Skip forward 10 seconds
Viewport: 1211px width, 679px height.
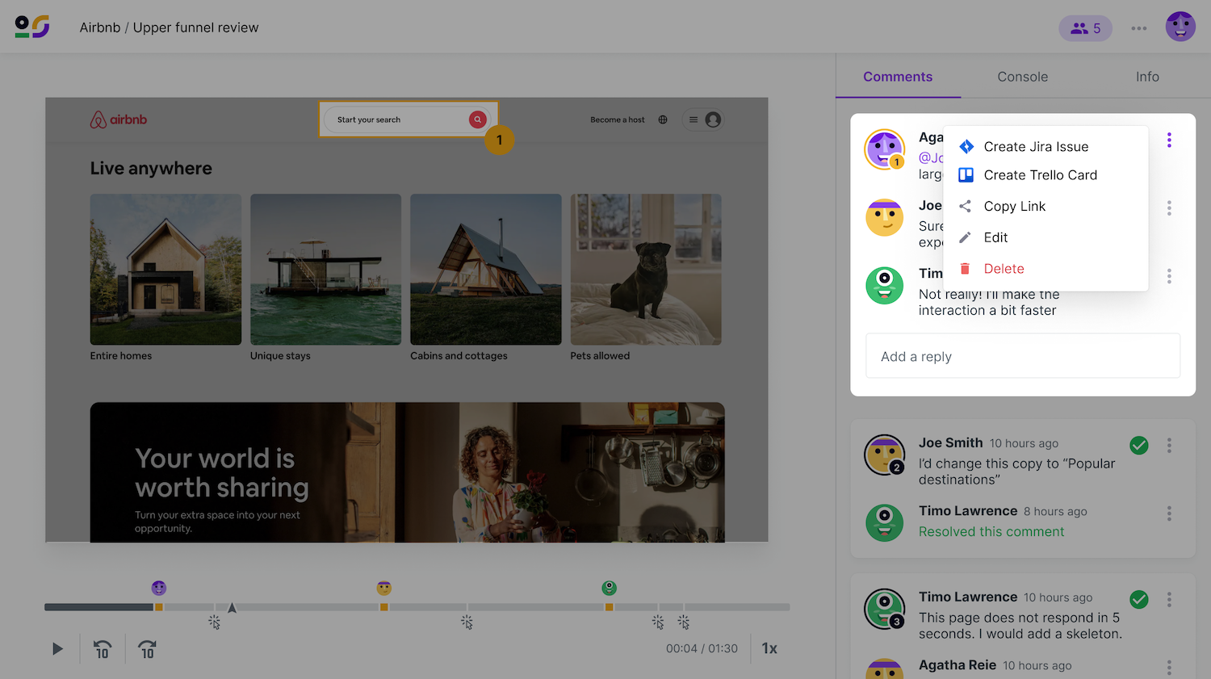click(147, 649)
